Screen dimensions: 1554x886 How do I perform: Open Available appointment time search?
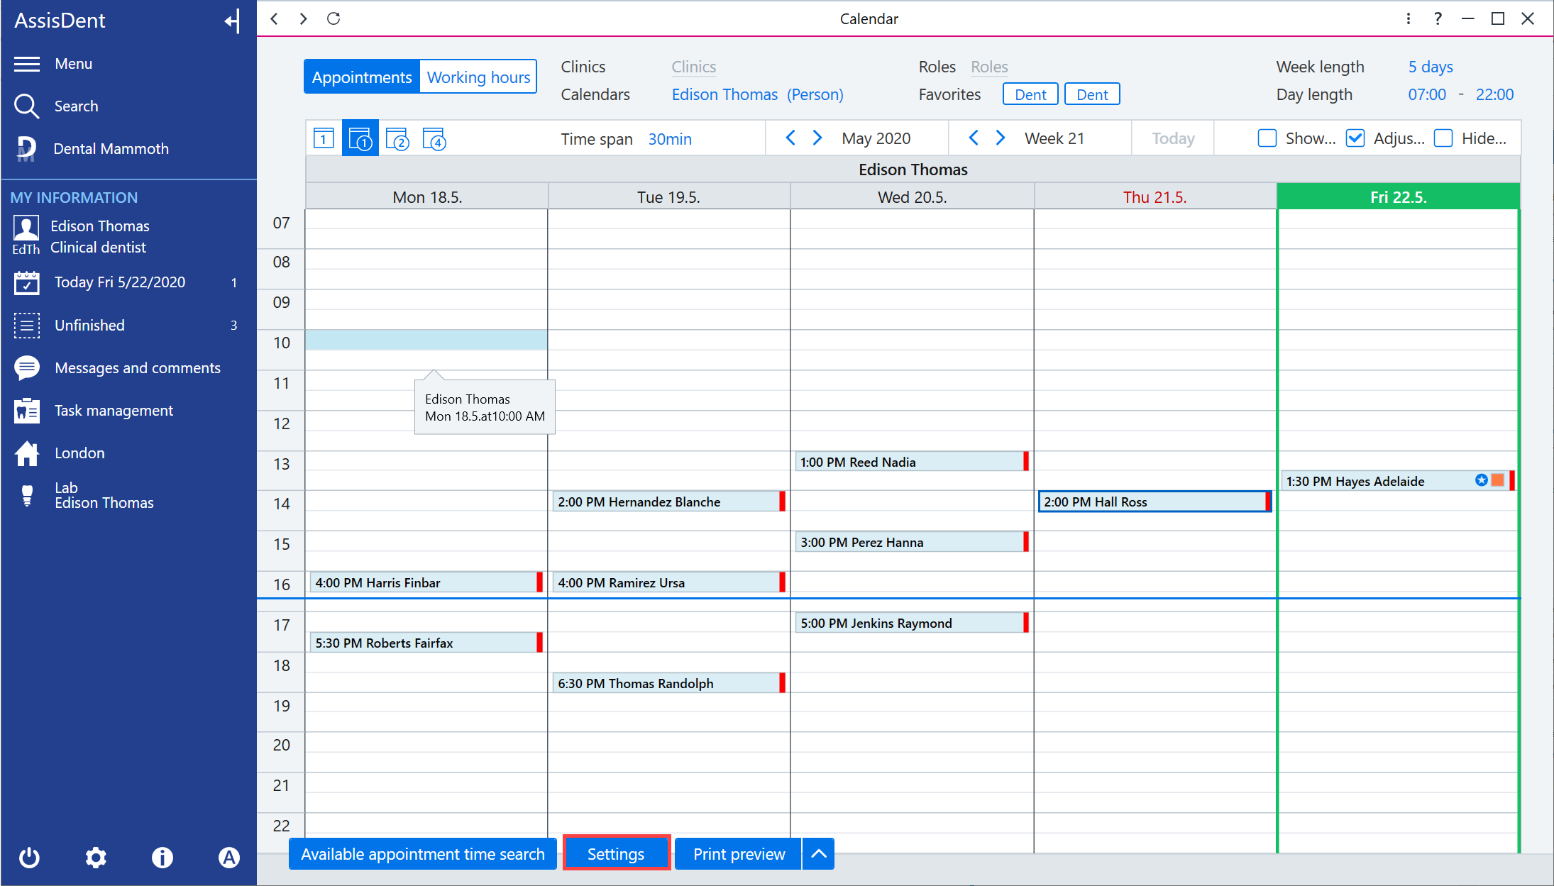[x=422, y=854]
